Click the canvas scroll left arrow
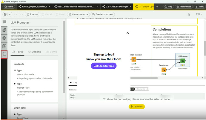Screen dimensions: 206x120 coord(68,78)
